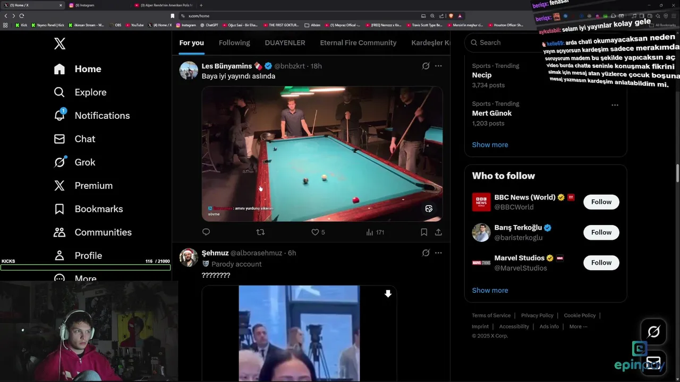
Task: Open options for Mert Günok trend
Action: click(x=615, y=105)
